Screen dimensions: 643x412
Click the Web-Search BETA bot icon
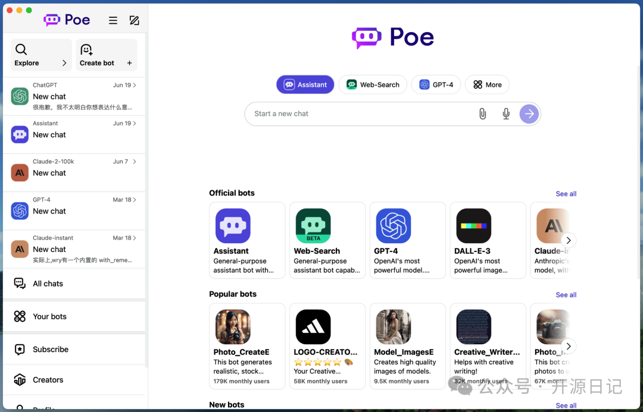click(x=313, y=226)
